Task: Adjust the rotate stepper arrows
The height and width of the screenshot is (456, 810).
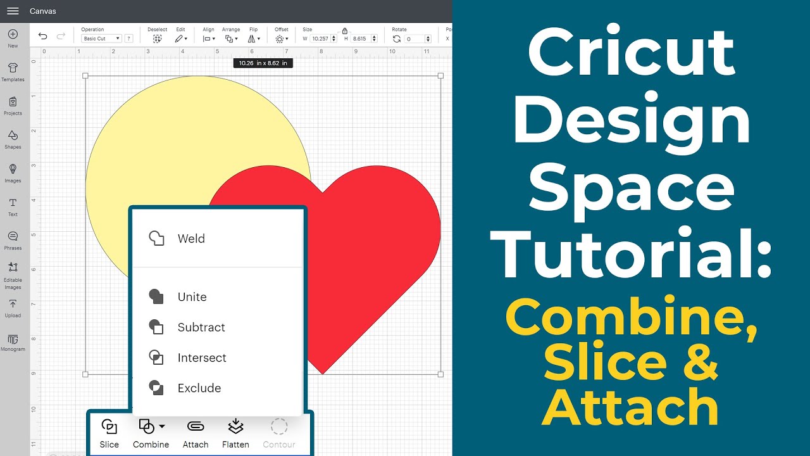Action: coord(428,39)
